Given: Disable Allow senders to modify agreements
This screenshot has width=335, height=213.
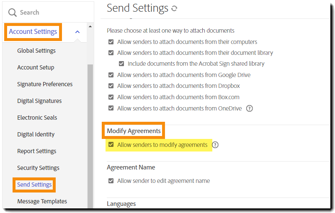Looking at the screenshot, I should coord(111,145).
